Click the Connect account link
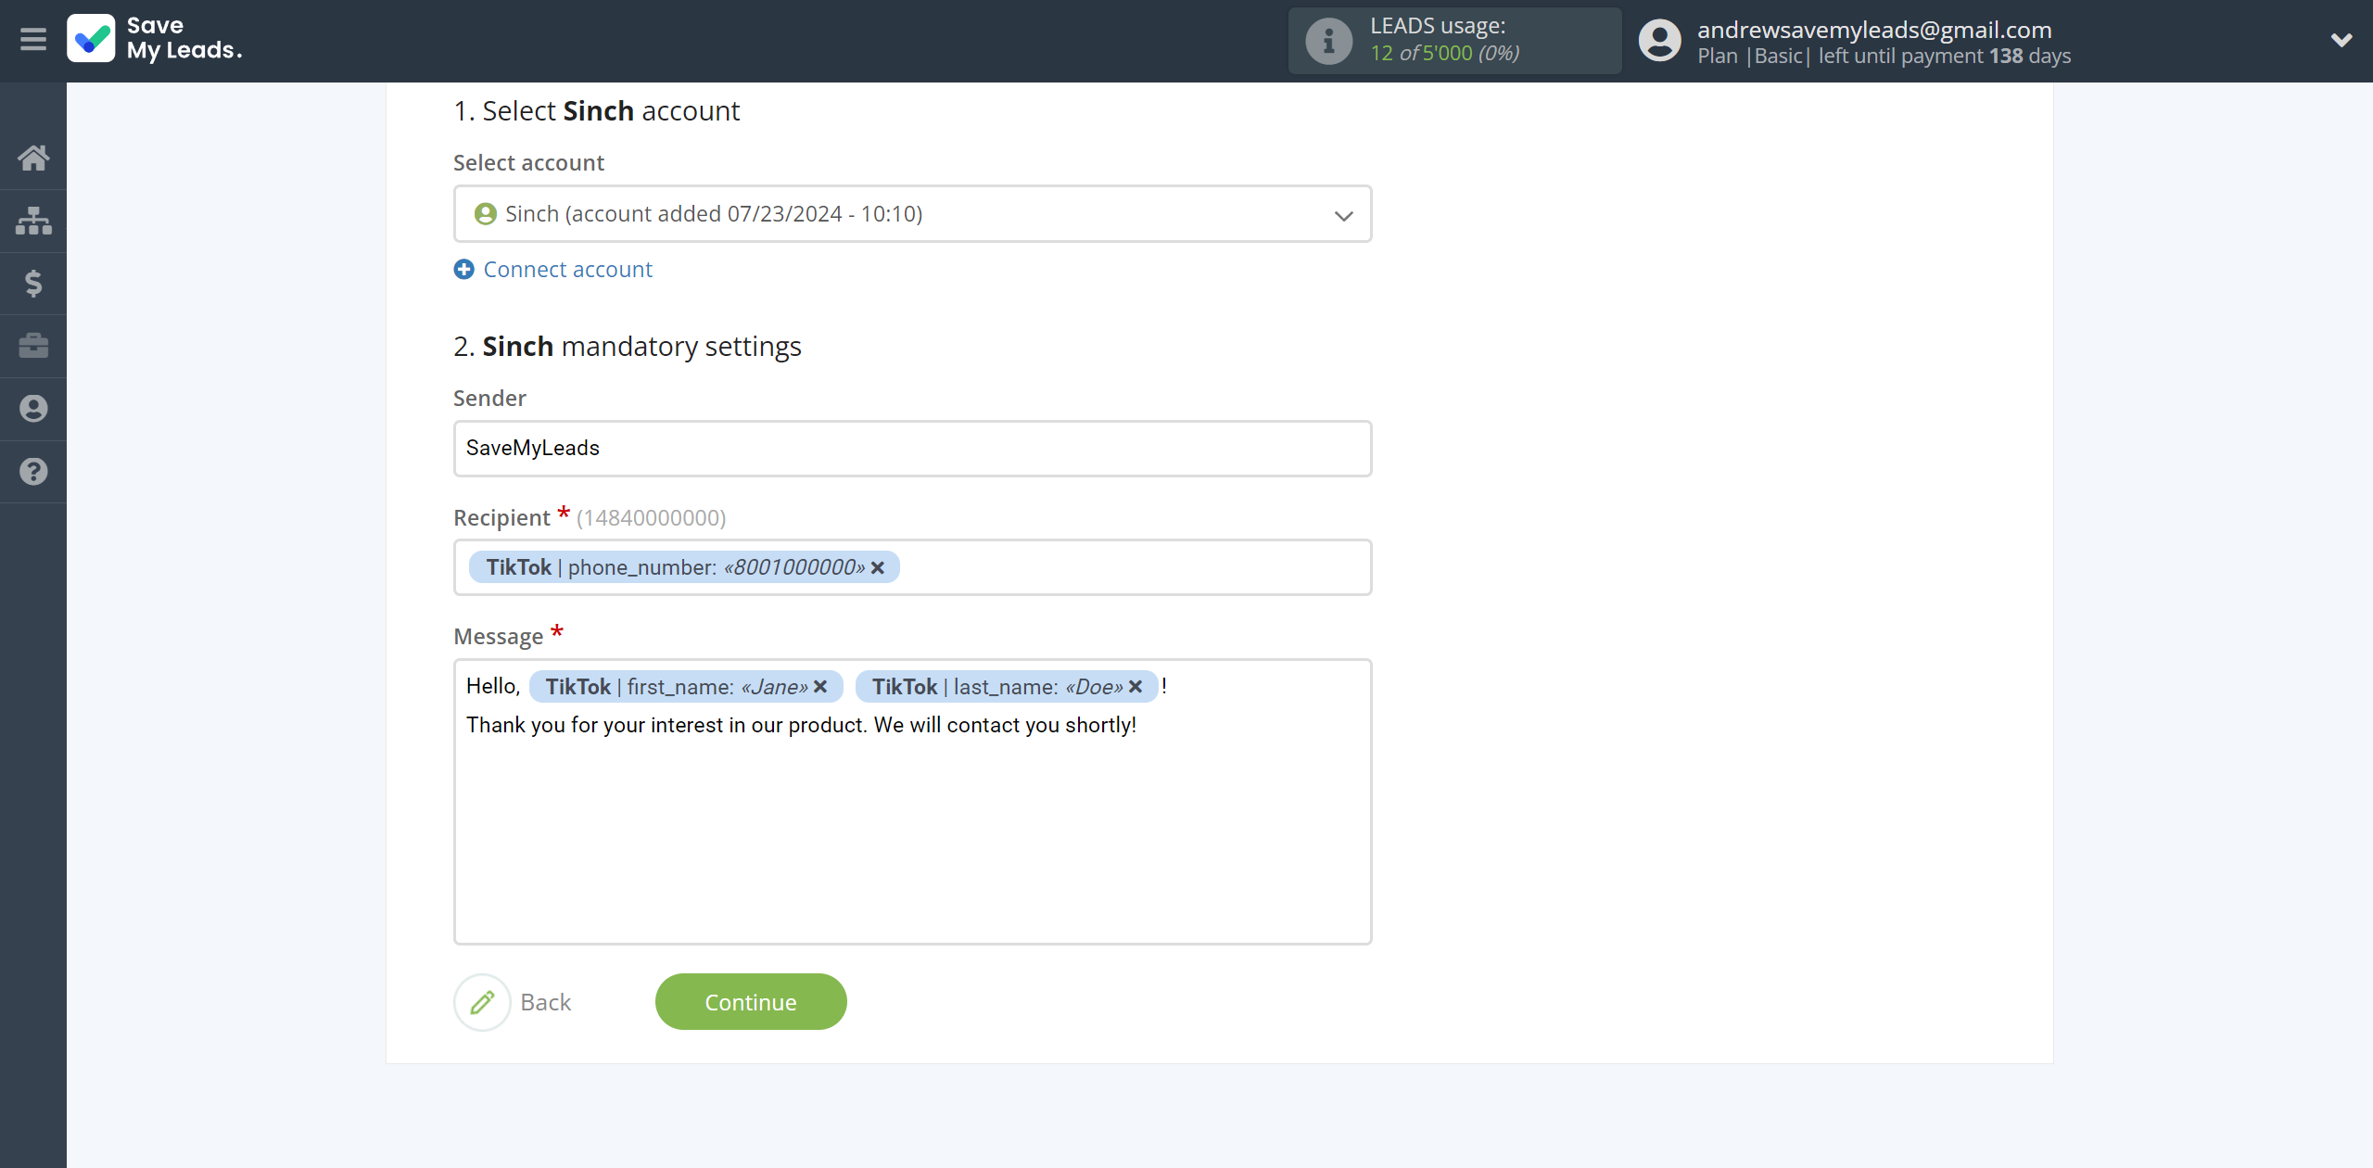 (x=567, y=270)
